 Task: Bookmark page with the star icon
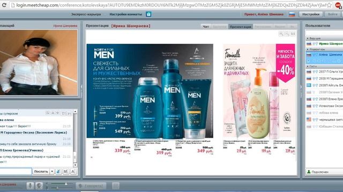(330, 5)
